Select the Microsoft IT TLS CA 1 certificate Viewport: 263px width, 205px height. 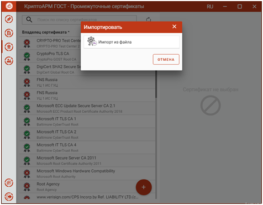[x=87, y=122]
